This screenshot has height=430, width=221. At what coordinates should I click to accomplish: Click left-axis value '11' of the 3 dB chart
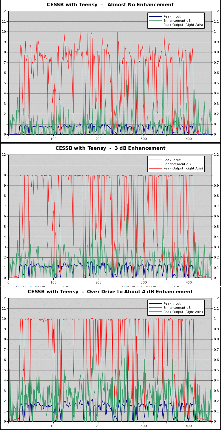(4, 165)
